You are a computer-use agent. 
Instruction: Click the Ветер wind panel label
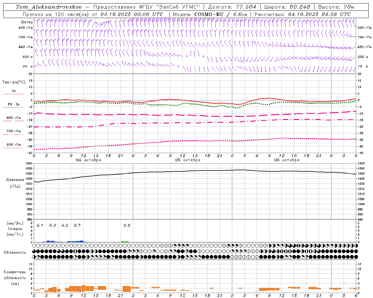point(27,22)
